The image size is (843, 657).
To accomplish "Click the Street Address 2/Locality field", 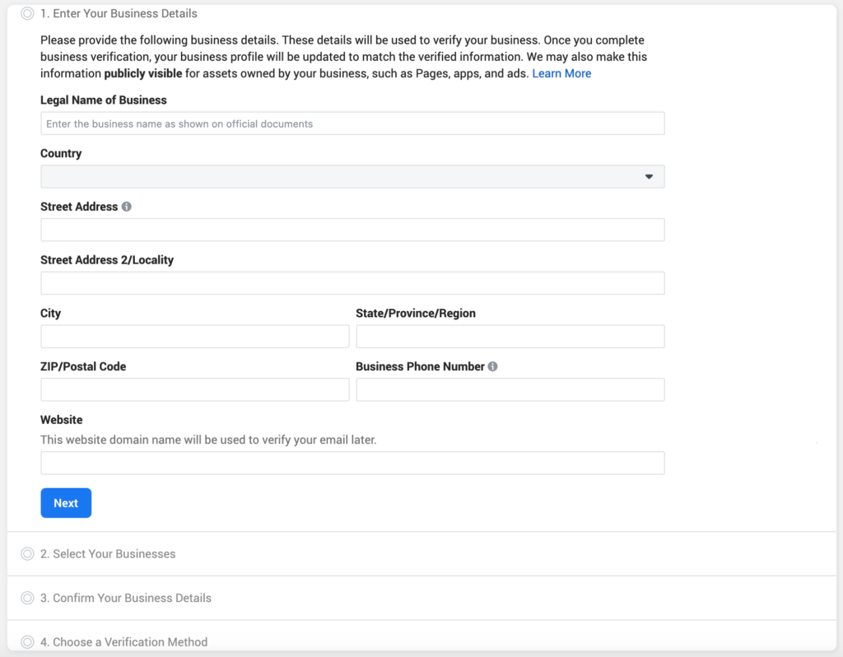I will point(352,283).
